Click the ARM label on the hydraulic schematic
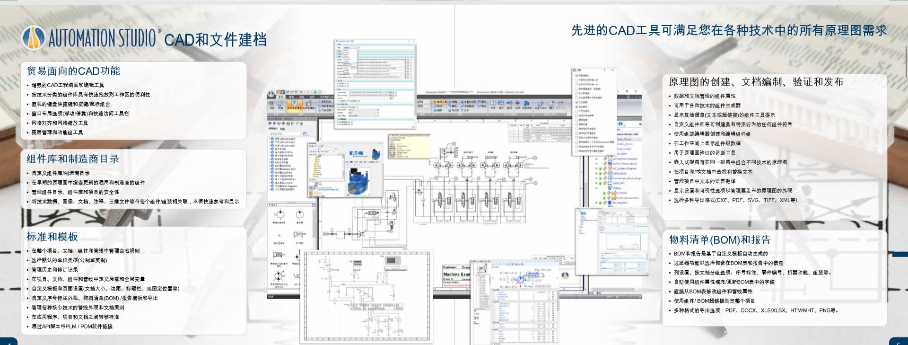This screenshot has height=345, width=908. point(490,152)
